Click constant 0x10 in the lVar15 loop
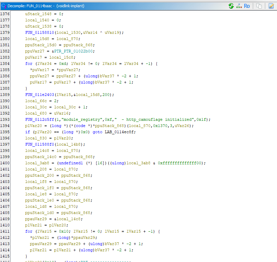Image resolution: width=277 pixels, height=262 pixels. coord(64,231)
